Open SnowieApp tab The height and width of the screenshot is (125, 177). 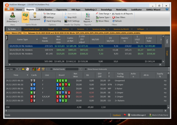pos(106,10)
